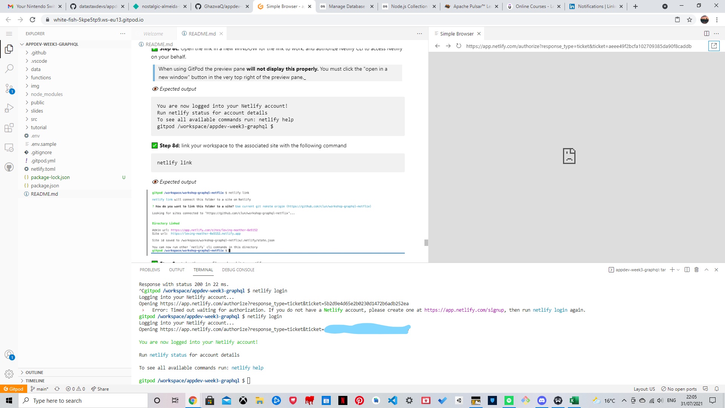Open the Source Control view

pos(9,88)
